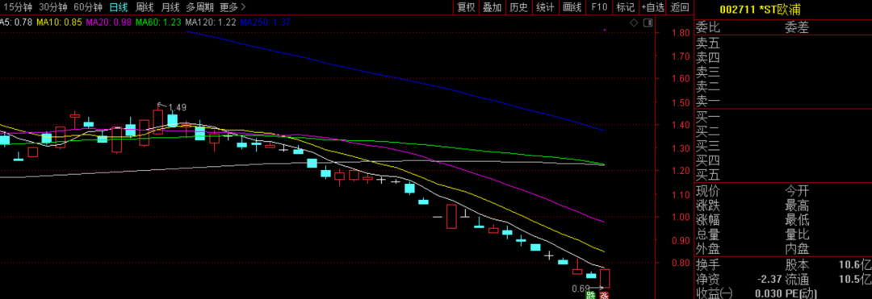This screenshot has height=299, width=872.
Task: Click the 换手 field label
Action: [x=708, y=264]
